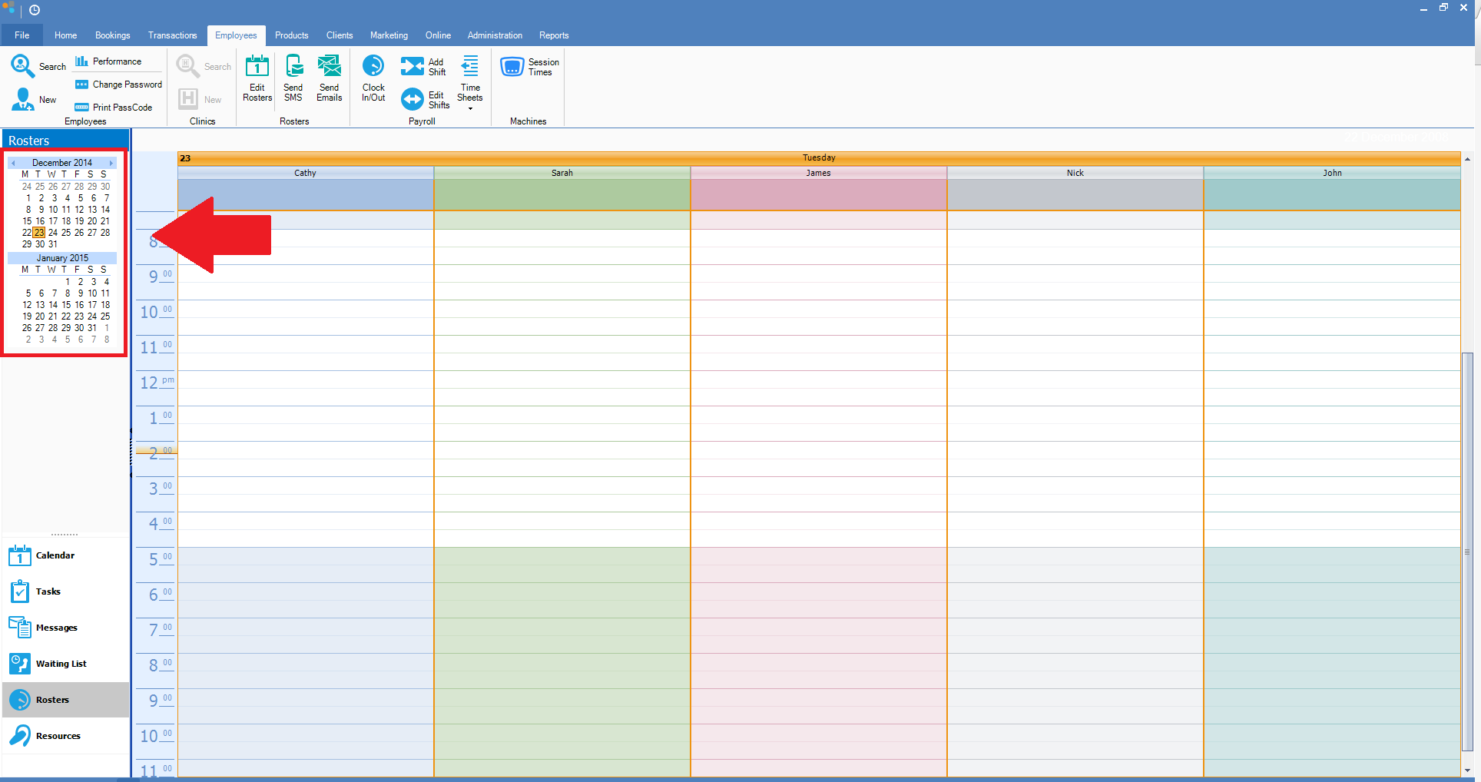Open Clock In/Out
Image resolution: width=1481 pixels, height=782 pixels.
(x=373, y=78)
